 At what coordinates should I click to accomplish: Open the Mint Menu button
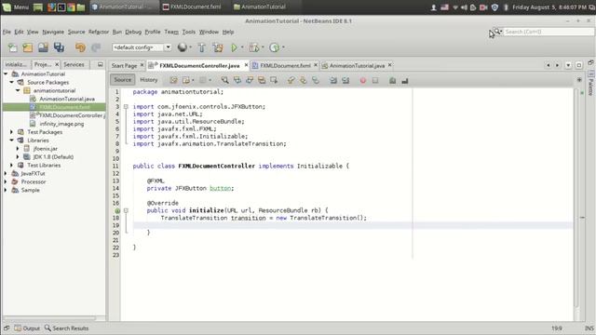[x=16, y=7]
